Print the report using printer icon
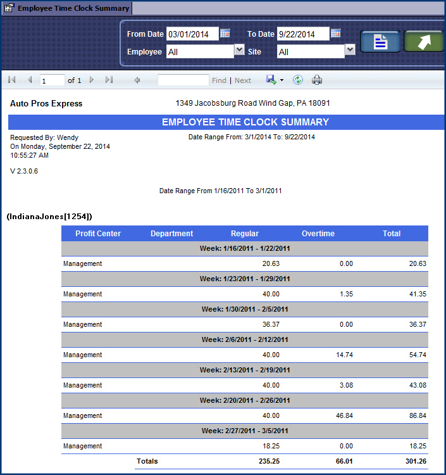 [x=317, y=80]
